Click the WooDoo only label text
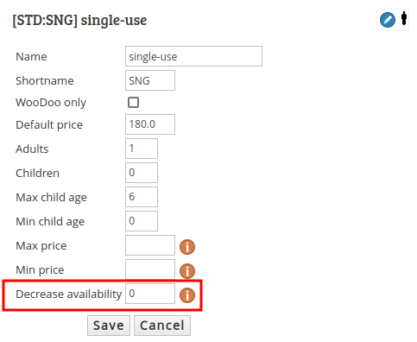Screen dimensions: 417x342 tap(51, 103)
